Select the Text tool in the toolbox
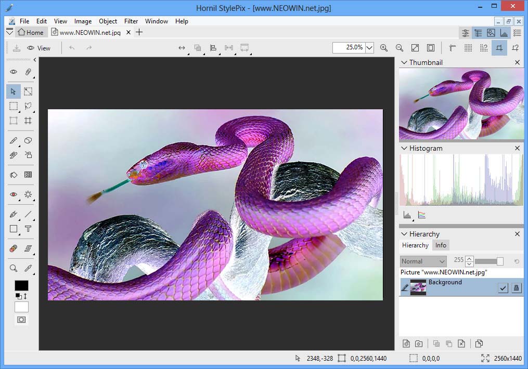The height and width of the screenshot is (369, 528). point(28,229)
